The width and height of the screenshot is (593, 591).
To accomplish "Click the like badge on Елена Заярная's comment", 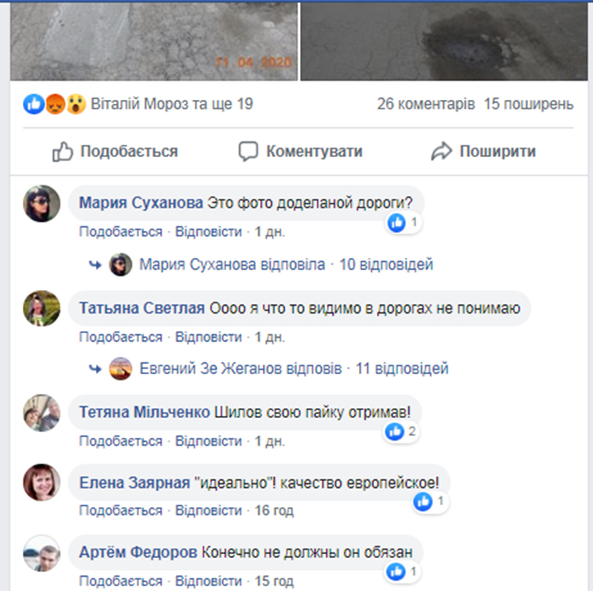I will click(x=430, y=501).
